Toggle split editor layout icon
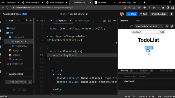 104,21
